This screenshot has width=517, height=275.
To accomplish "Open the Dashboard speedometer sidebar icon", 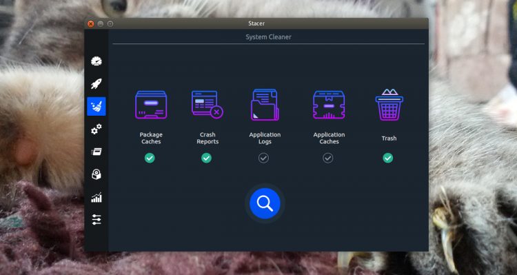I will [x=97, y=61].
